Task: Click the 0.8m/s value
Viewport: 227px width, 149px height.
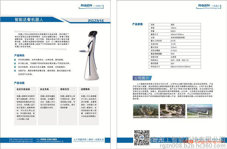Action: [x=174, y=47]
